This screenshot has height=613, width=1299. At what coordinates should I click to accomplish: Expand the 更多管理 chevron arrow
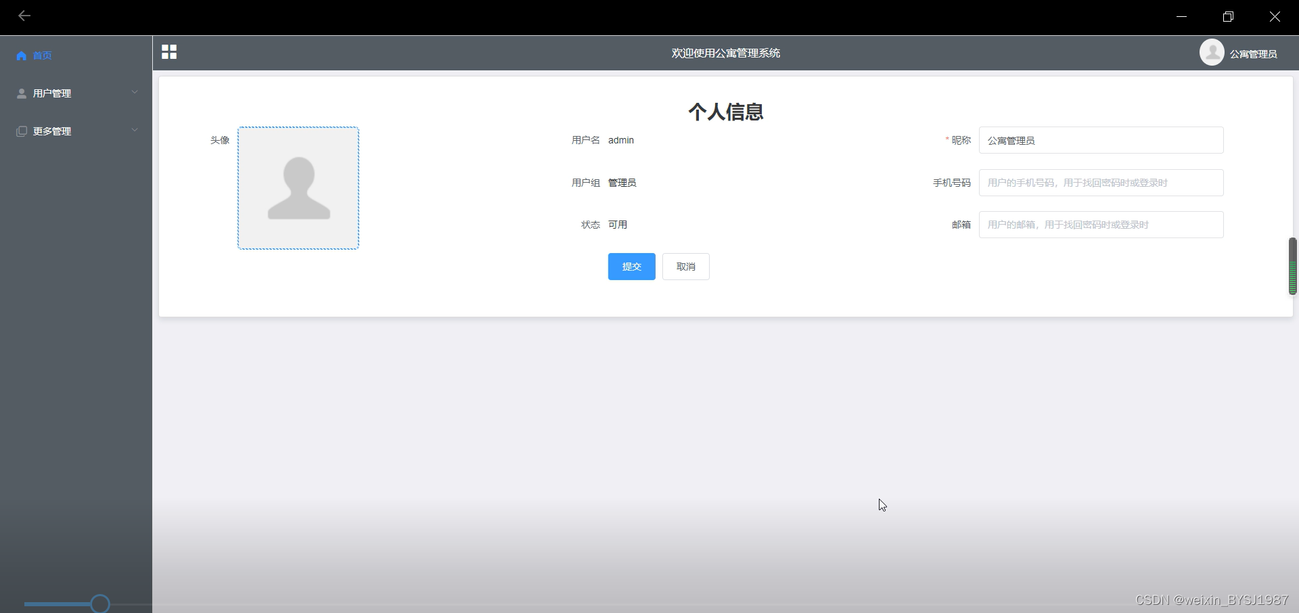pos(135,130)
